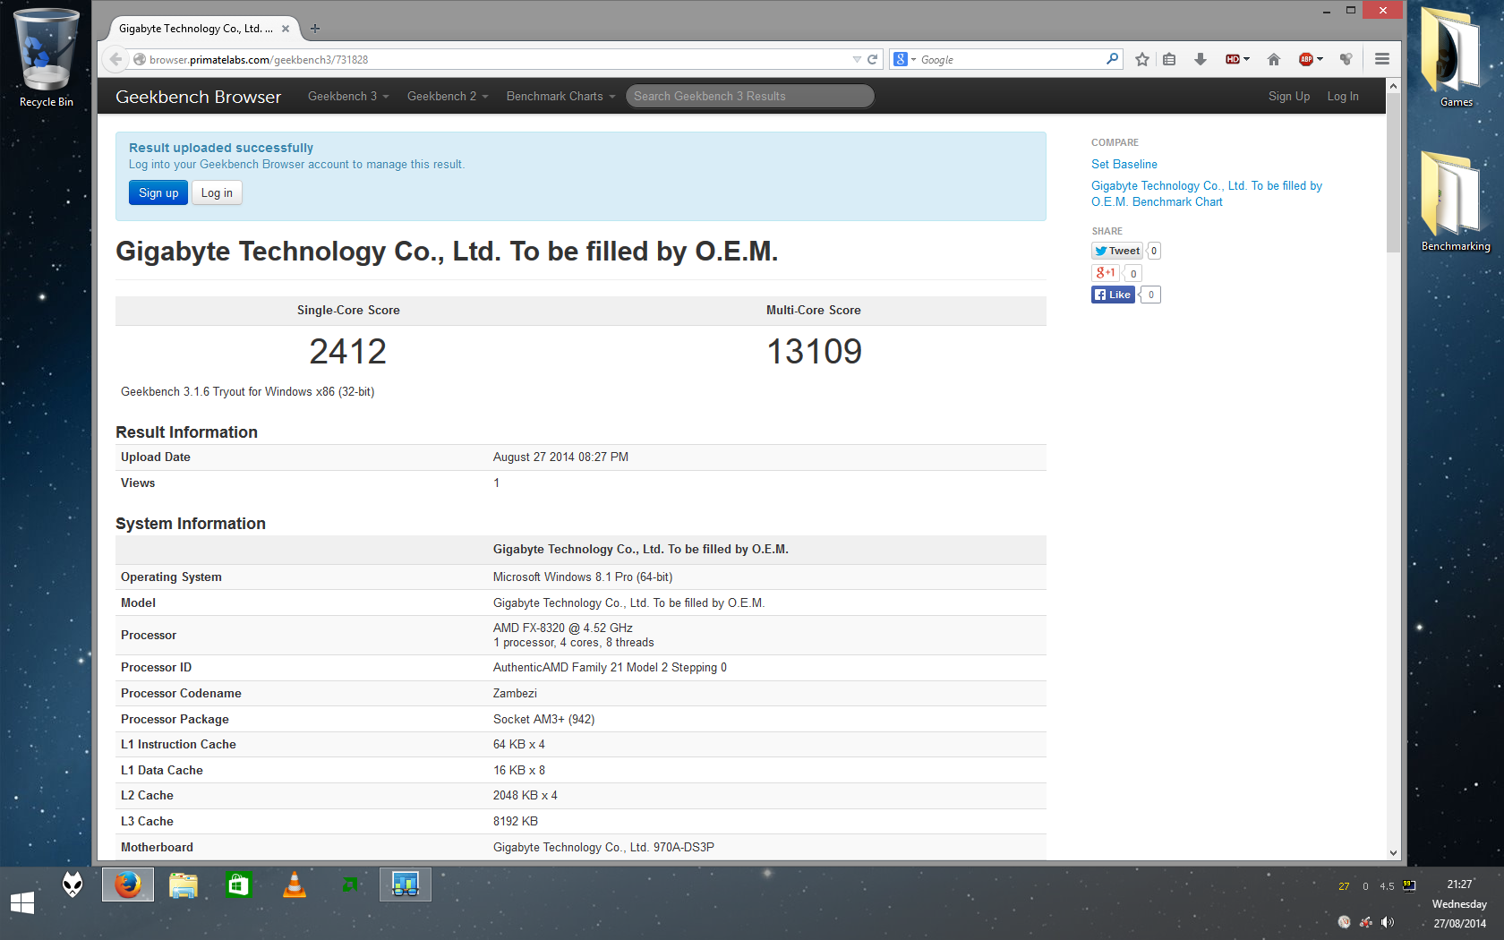Click the AMD FX-8320 @ 4.52 GHz text
This screenshot has height=940, width=1504.
[x=562, y=628]
